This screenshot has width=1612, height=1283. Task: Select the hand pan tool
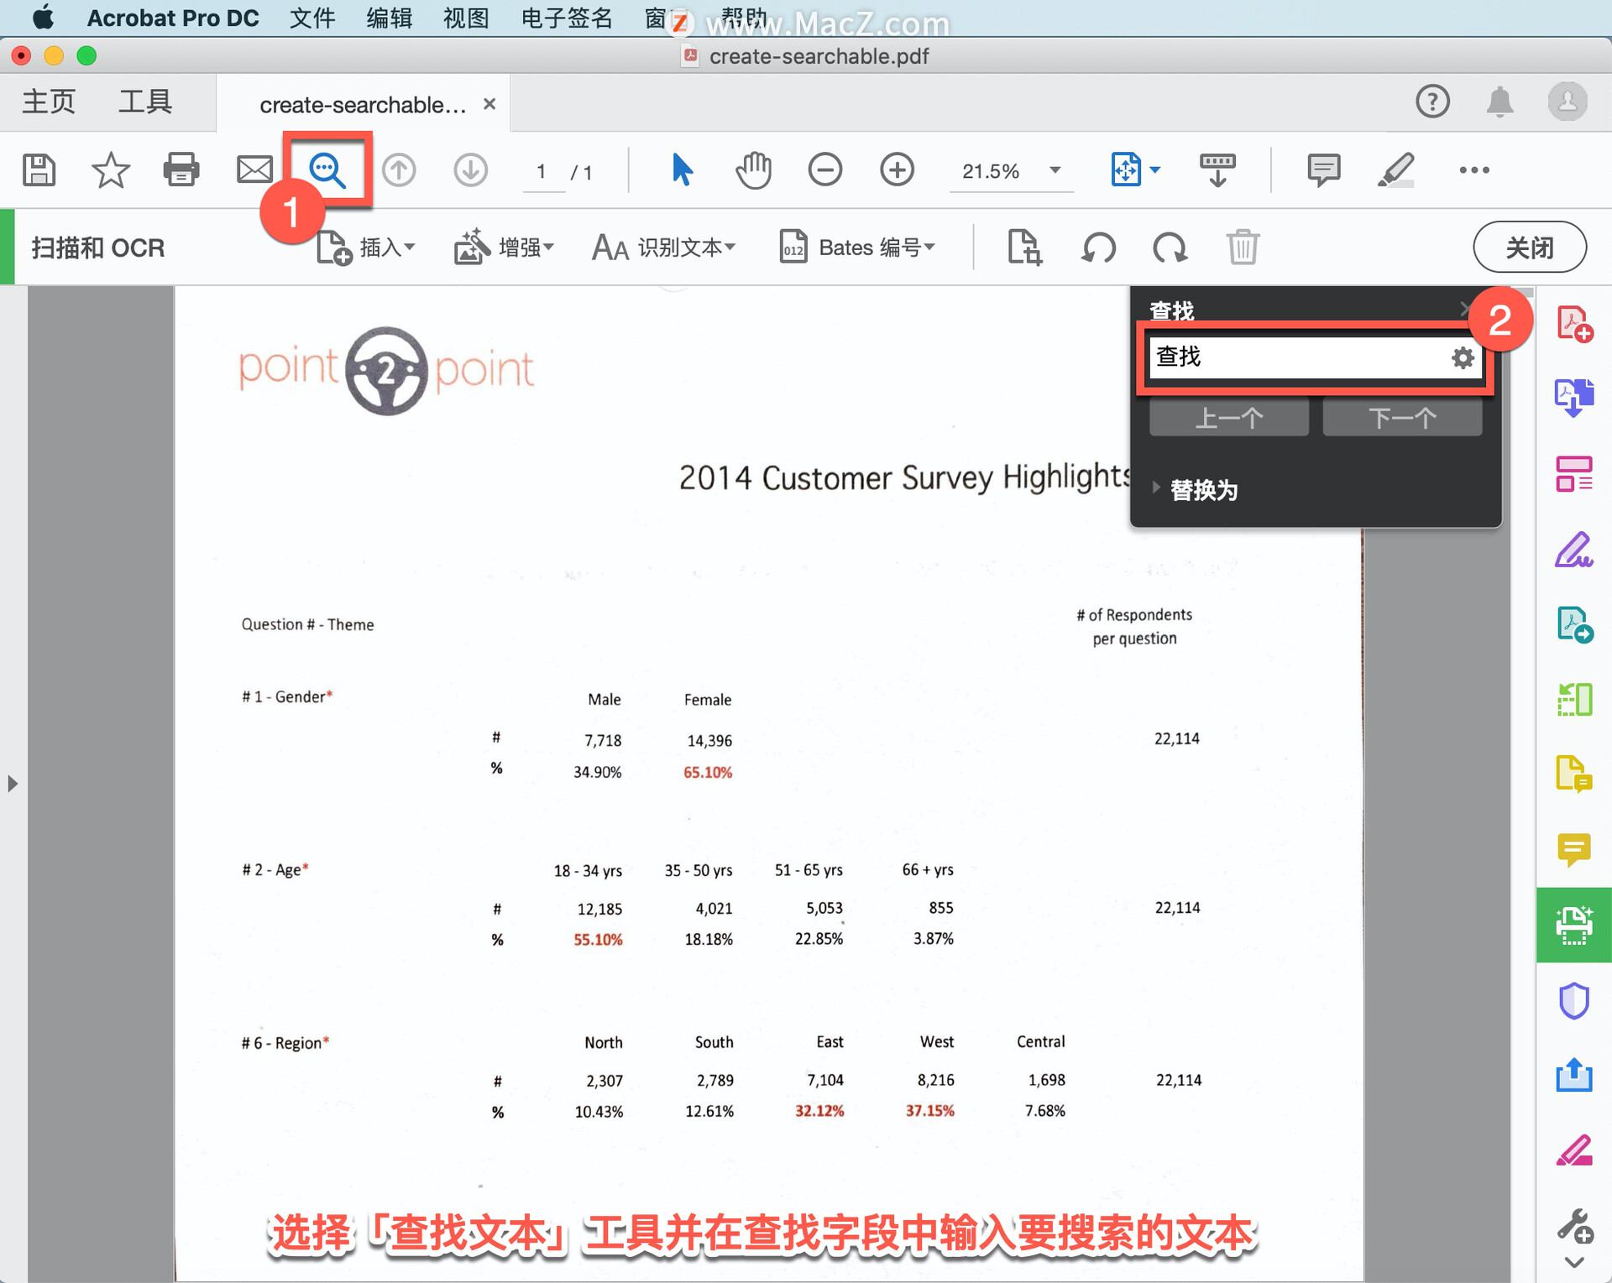[x=753, y=170]
